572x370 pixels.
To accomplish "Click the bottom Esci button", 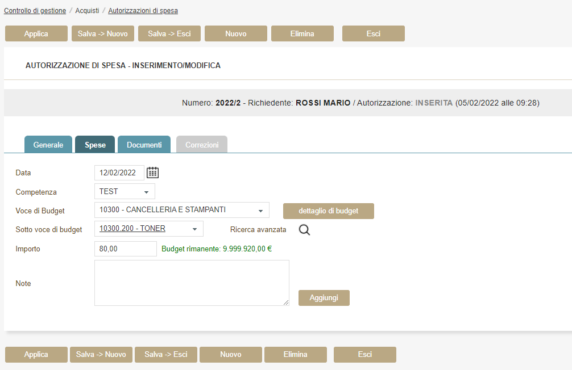I will (x=365, y=355).
